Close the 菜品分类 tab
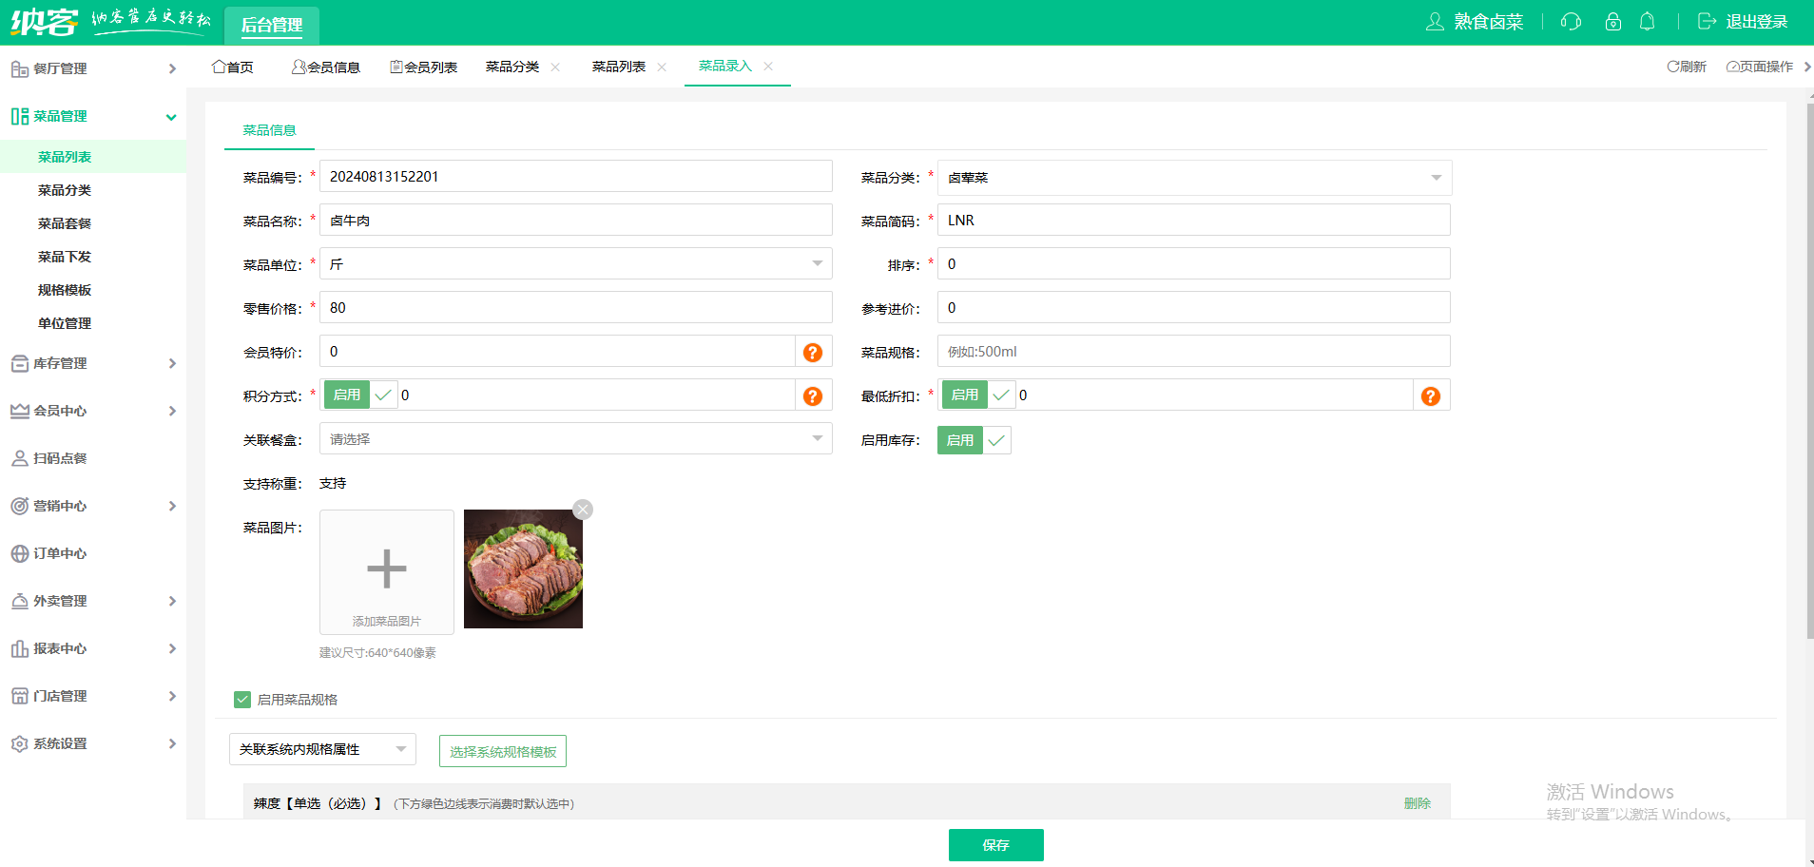 point(555,67)
